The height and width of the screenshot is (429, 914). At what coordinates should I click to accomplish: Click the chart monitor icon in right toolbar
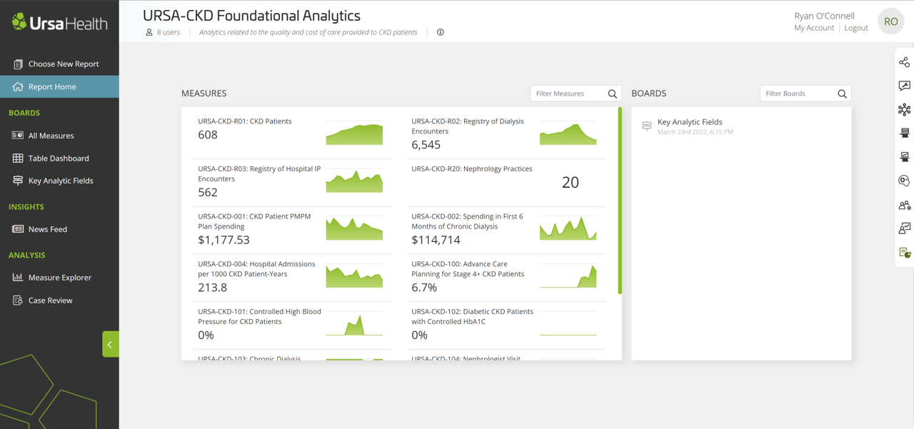click(905, 157)
